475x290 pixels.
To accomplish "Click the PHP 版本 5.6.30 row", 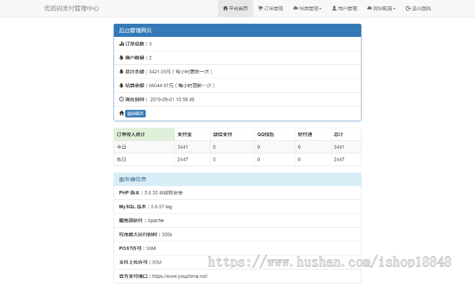I will click(x=237, y=192).
